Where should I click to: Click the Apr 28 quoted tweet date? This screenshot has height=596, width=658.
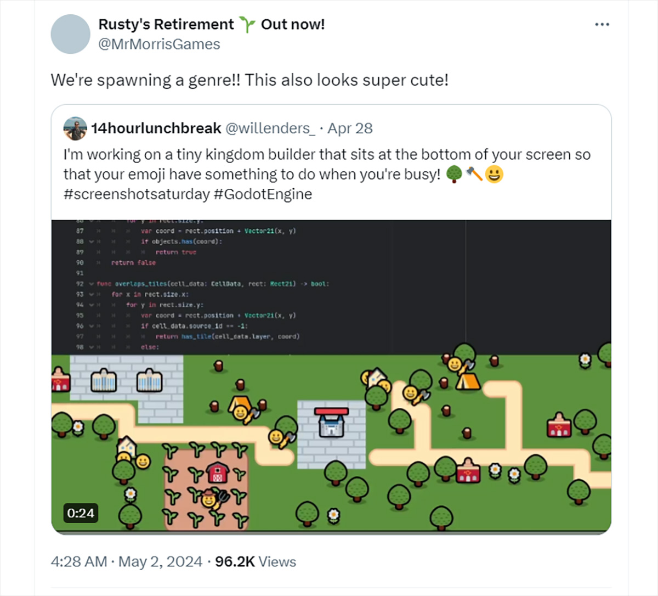point(350,128)
